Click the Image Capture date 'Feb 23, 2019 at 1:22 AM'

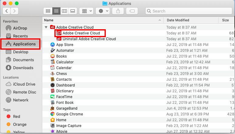[187, 126]
